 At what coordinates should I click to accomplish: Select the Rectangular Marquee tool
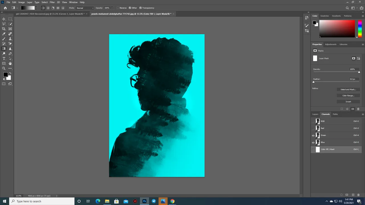10,19
